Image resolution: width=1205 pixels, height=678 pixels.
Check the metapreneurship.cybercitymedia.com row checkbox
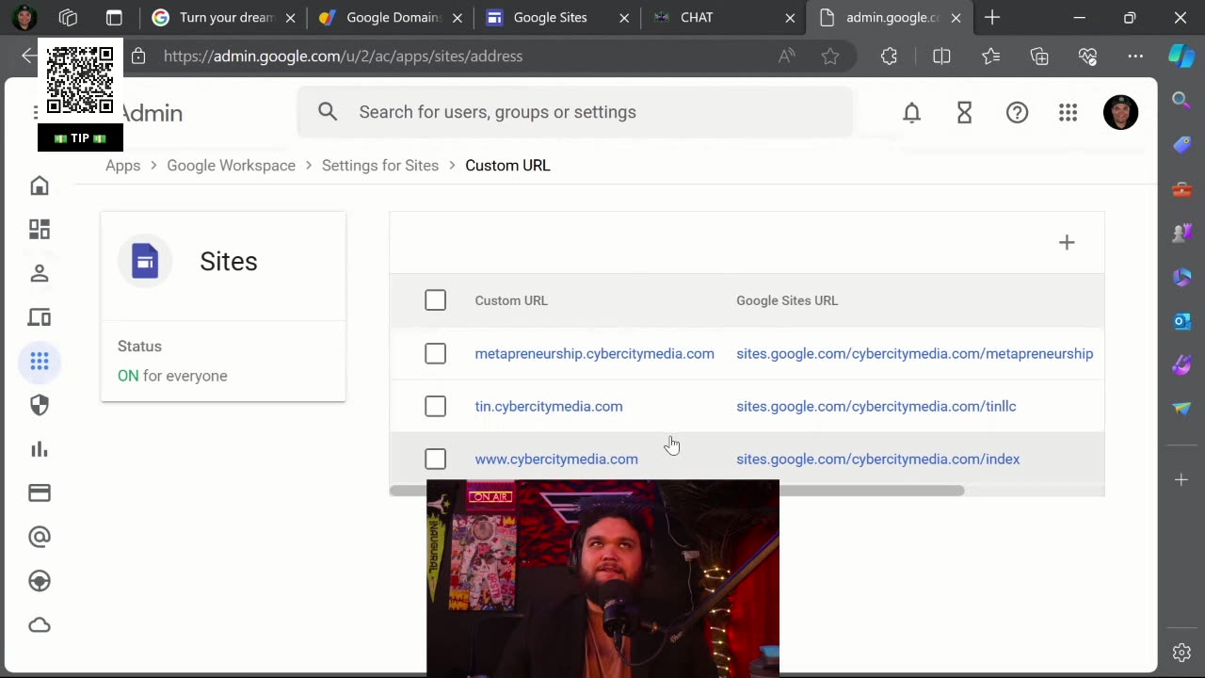coord(435,353)
